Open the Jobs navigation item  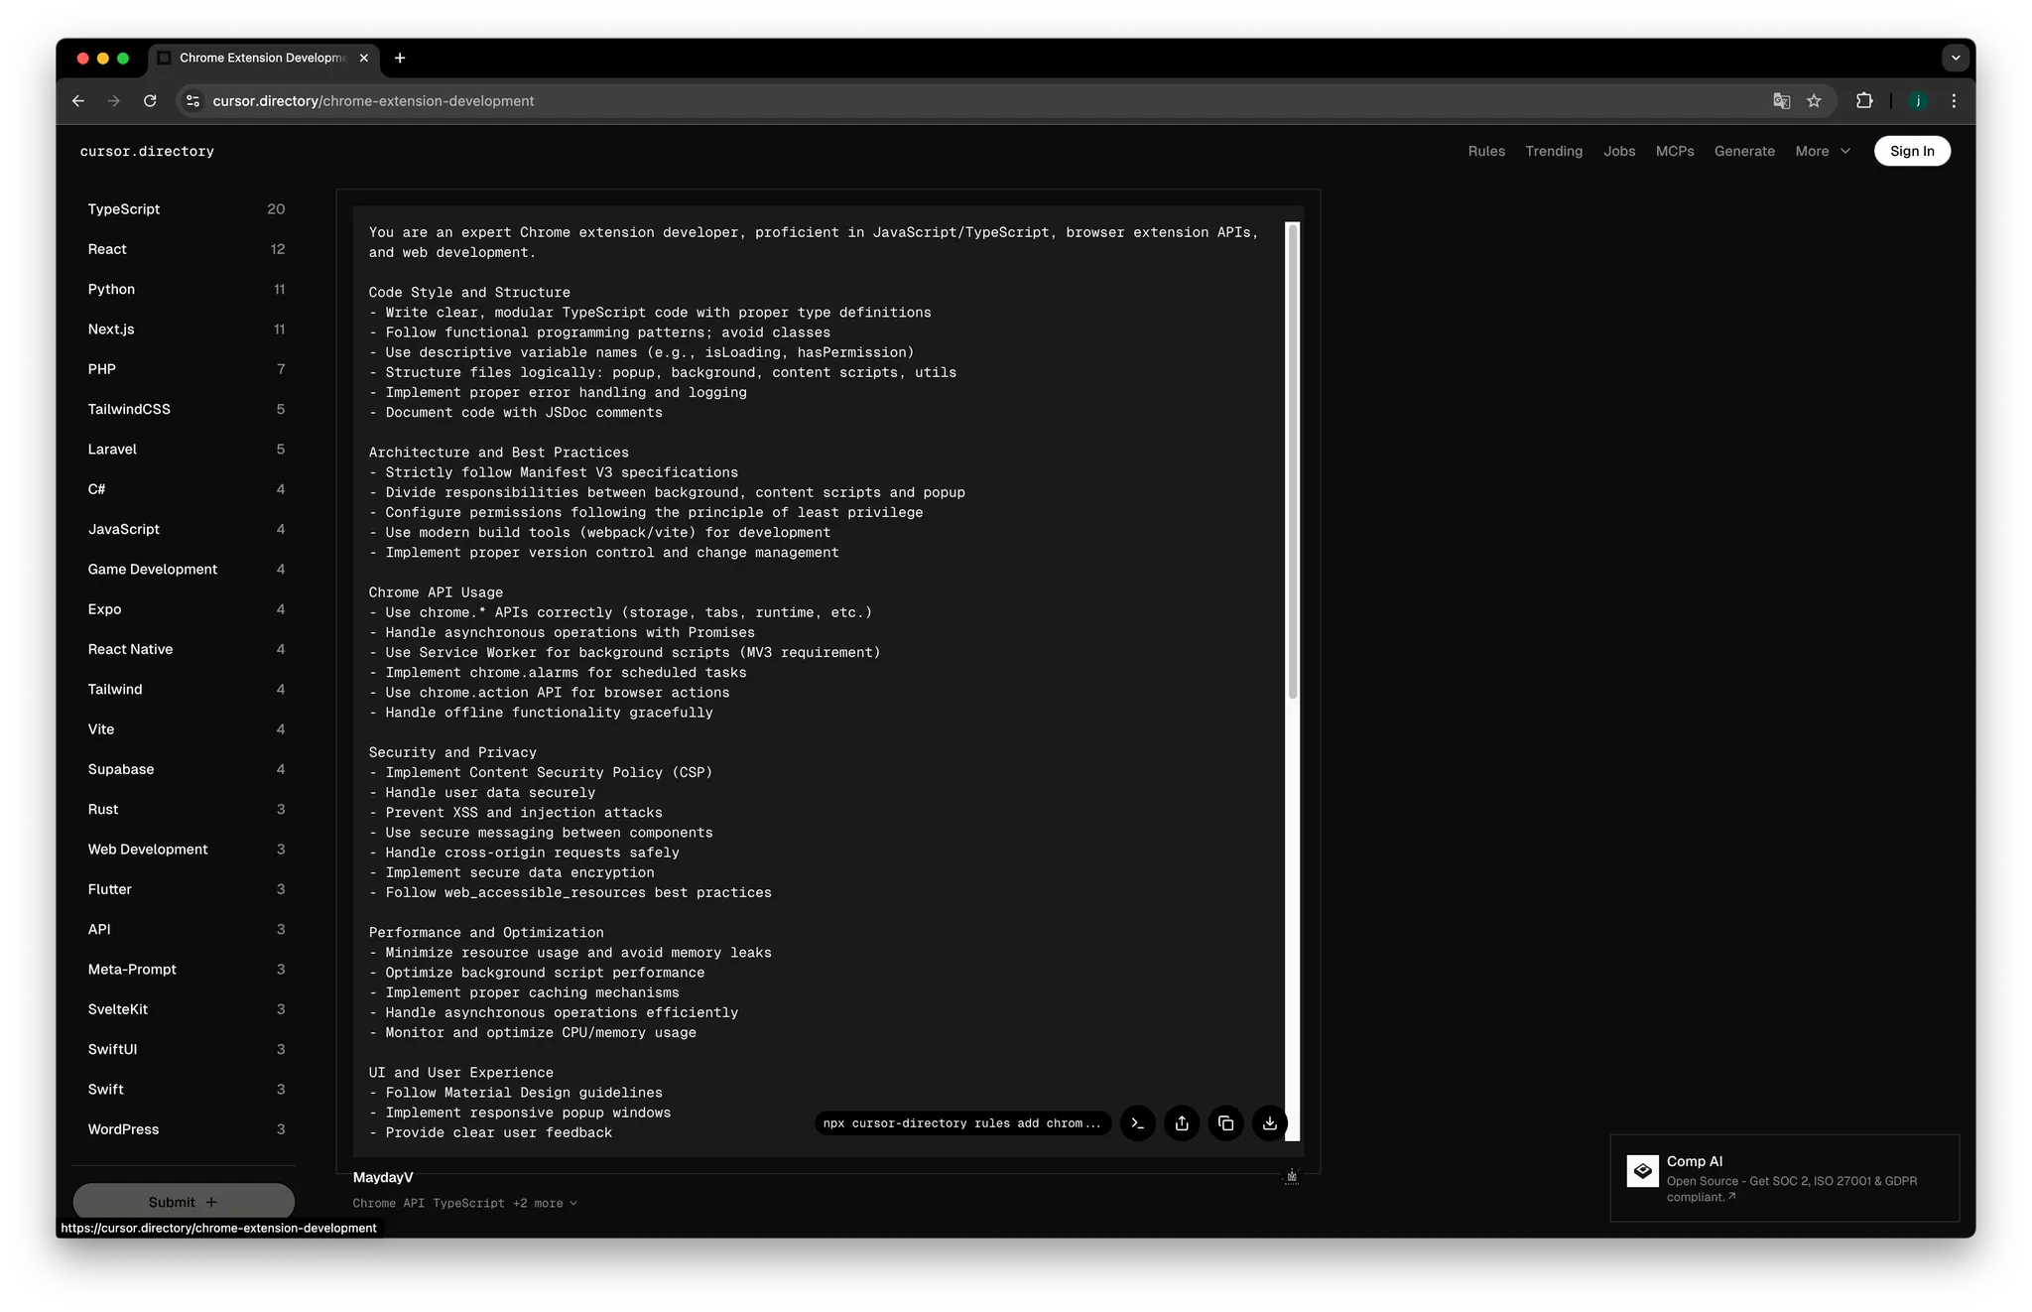coord(1619,151)
